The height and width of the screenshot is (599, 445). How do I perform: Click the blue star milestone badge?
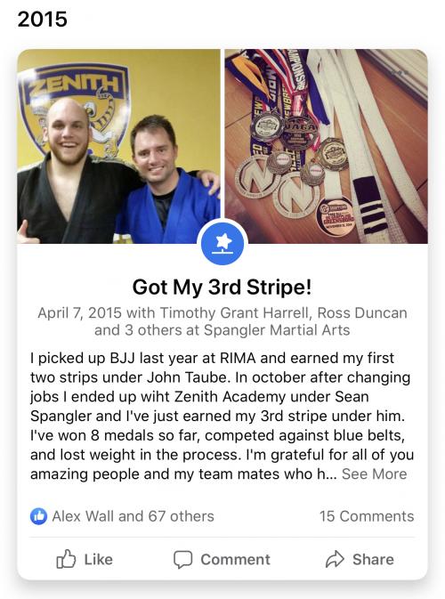[222, 243]
